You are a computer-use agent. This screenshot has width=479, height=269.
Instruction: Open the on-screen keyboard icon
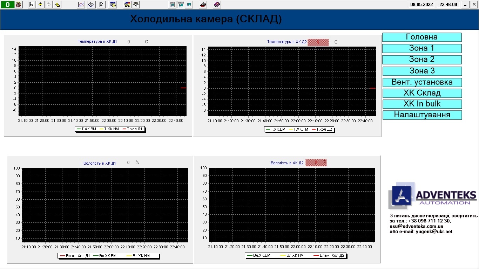(x=136, y=5)
